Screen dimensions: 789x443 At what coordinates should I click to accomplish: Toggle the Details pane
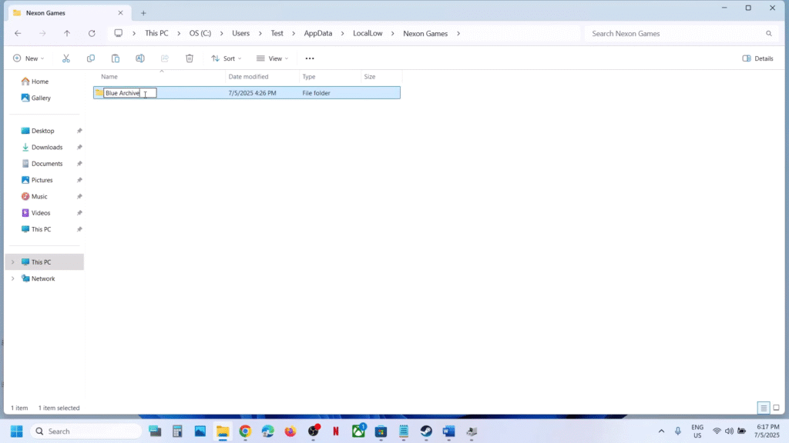coord(758,58)
